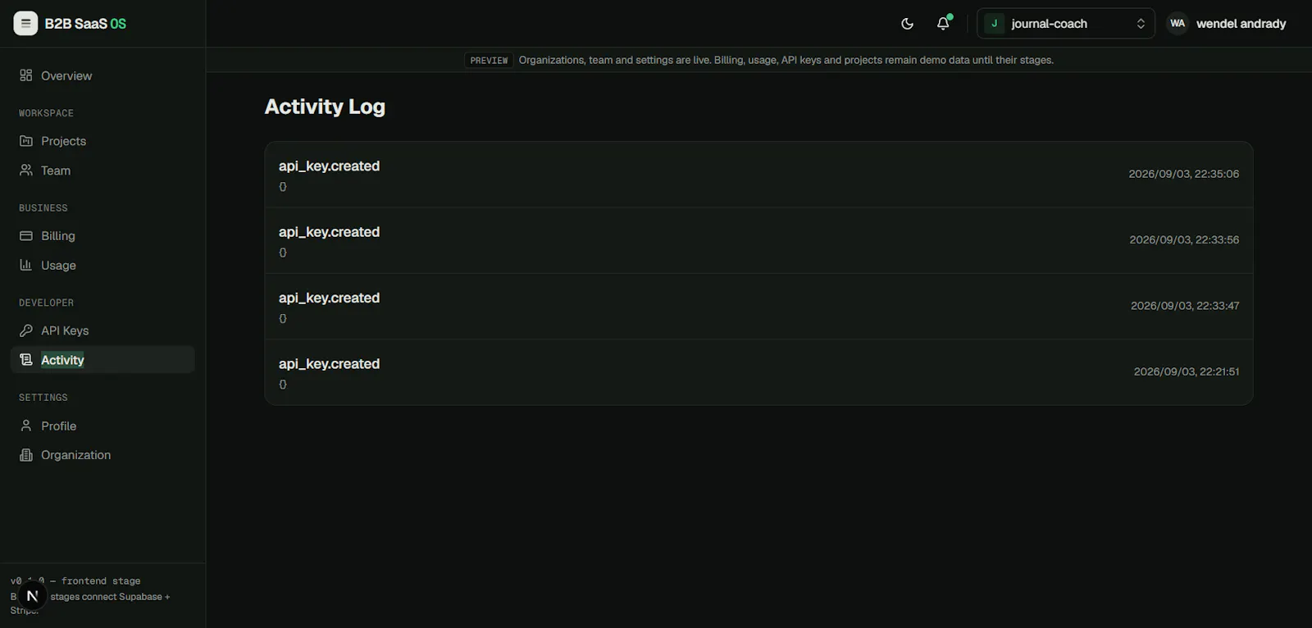Click the preview banner demo data message
Image resolution: width=1312 pixels, height=628 pixels.
coord(786,60)
